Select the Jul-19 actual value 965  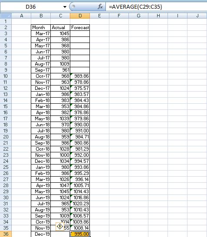[x=60, y=204]
